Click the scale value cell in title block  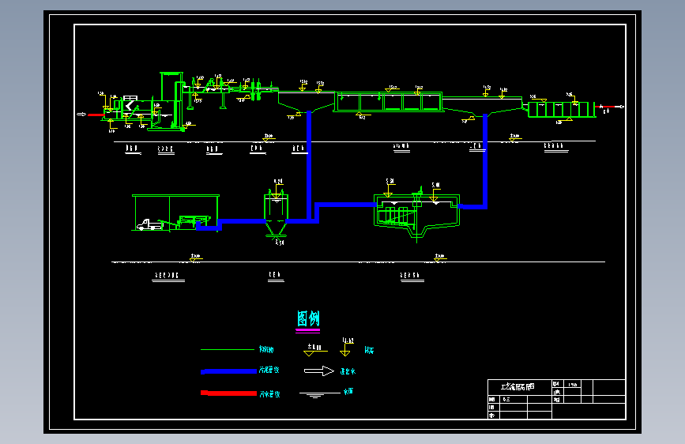[572, 385]
